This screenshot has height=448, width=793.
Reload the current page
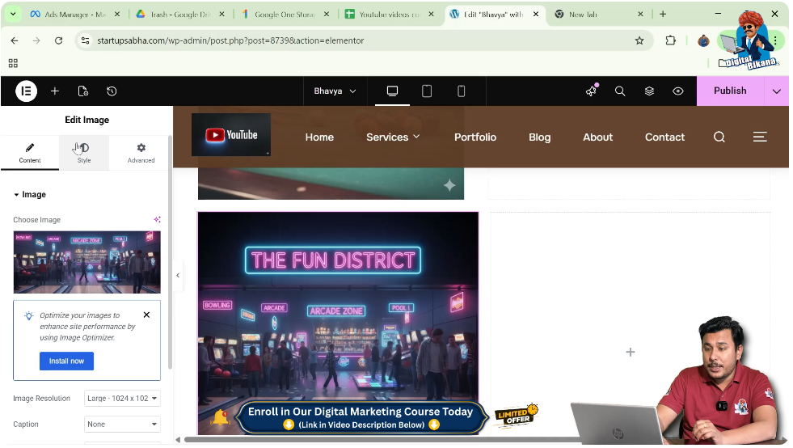pos(59,40)
